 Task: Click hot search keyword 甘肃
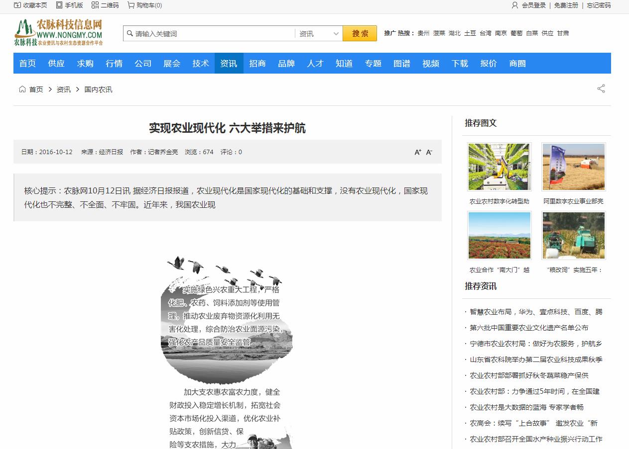pos(563,33)
